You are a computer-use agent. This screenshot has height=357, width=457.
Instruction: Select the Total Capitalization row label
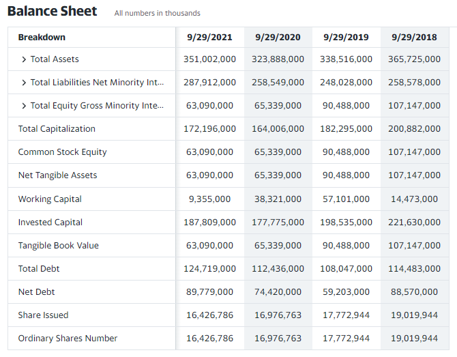tap(57, 129)
